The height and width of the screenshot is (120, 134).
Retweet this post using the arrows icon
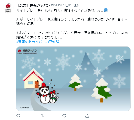point(41,116)
